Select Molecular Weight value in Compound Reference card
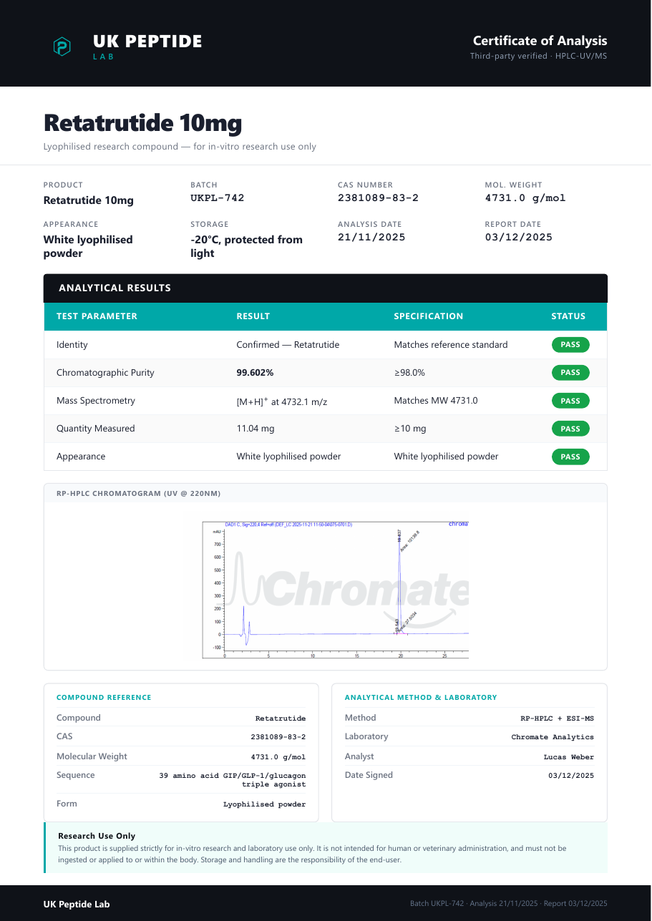Viewport: 652px width, 921px height. 278,757
